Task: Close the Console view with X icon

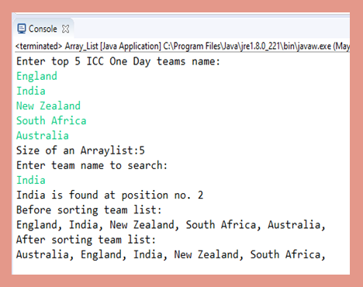Action: tap(66, 29)
